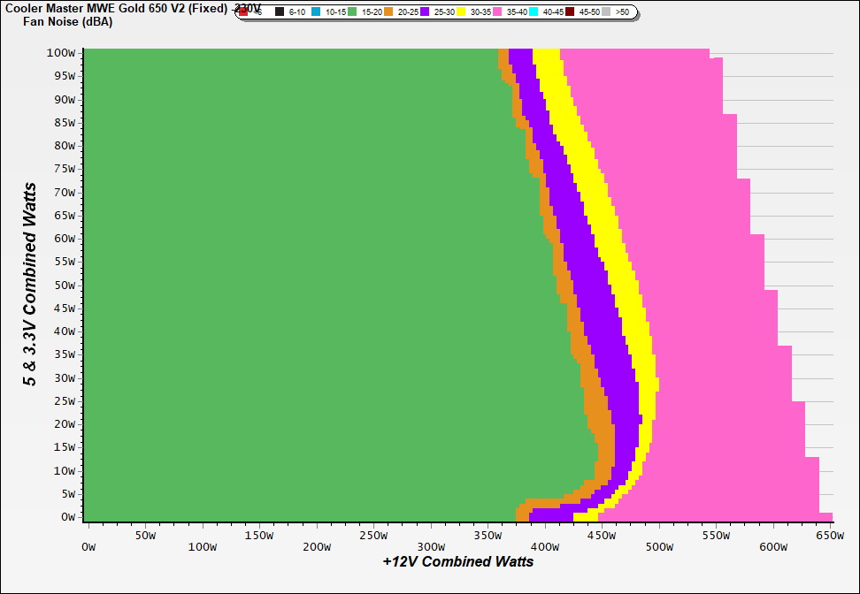
Task: Click the purple 25-30 legend swatch
Action: coord(425,12)
